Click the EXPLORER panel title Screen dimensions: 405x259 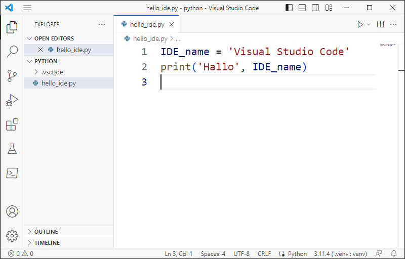[47, 24]
